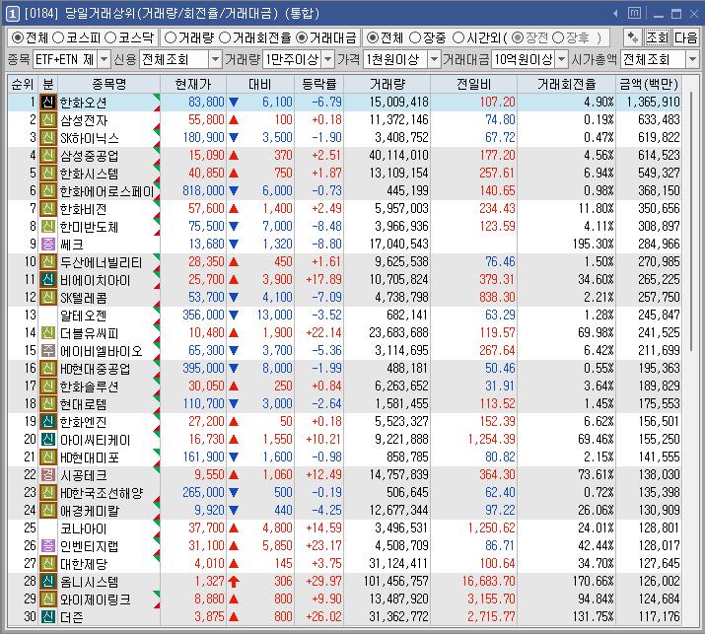Screen dimensions: 705x634
Task: Click the down arrow icon for SK하이닉스
Action: (x=234, y=138)
